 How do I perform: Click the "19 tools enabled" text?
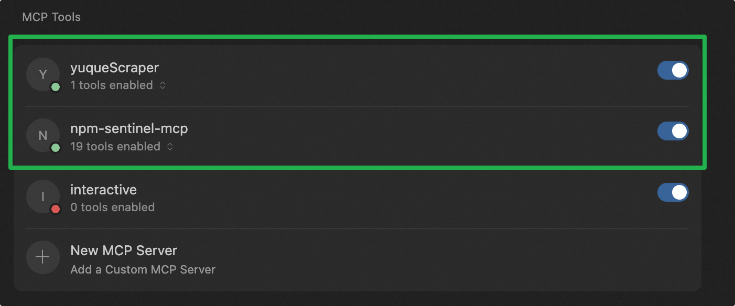(x=115, y=147)
